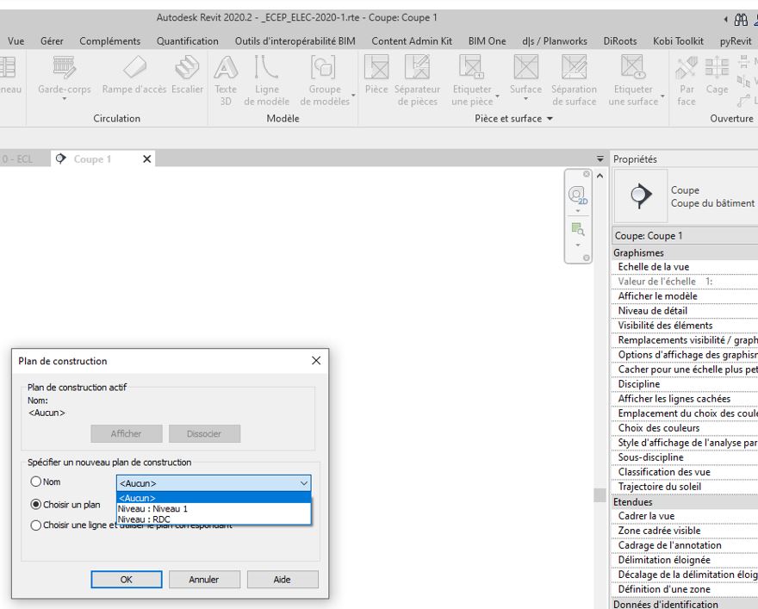
Task: Click the vertical scrollbar of the Propriétés panel
Action: pos(600,494)
